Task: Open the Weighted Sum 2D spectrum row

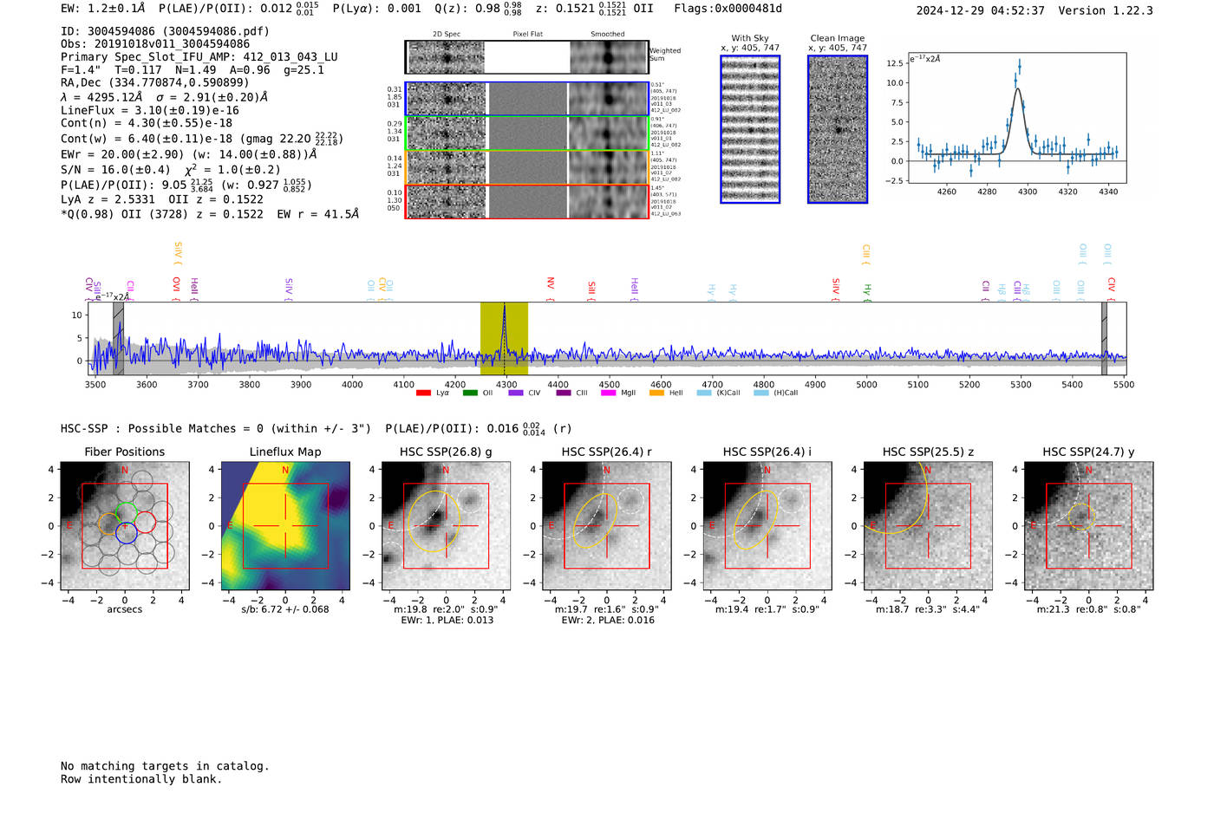Action: click(527, 57)
